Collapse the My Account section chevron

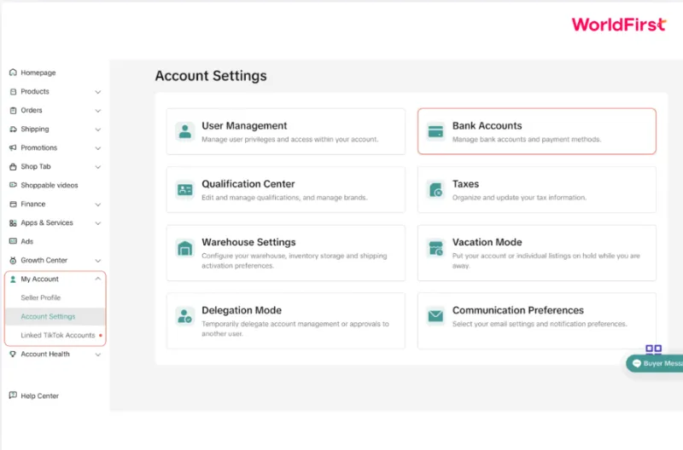98,279
